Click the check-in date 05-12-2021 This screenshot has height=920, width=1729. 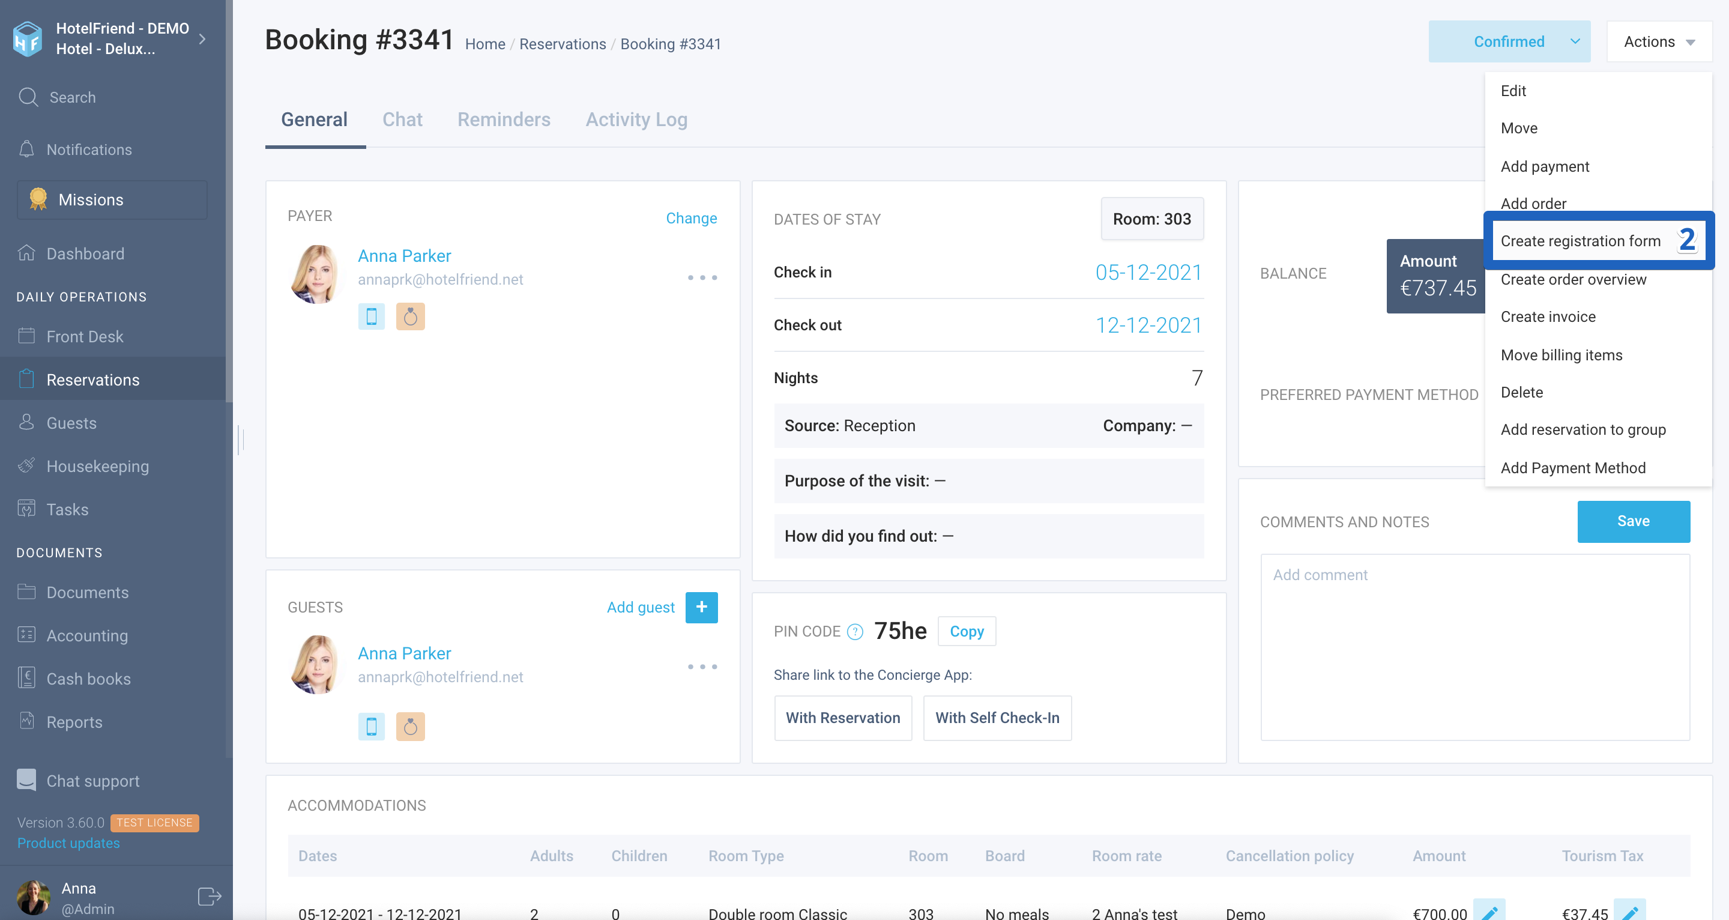[x=1148, y=273]
